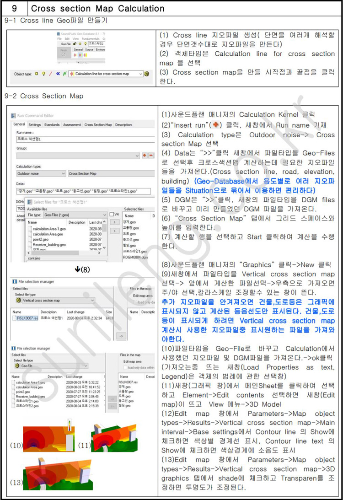Click the lightbulb icon in Geo-File row

86,43
